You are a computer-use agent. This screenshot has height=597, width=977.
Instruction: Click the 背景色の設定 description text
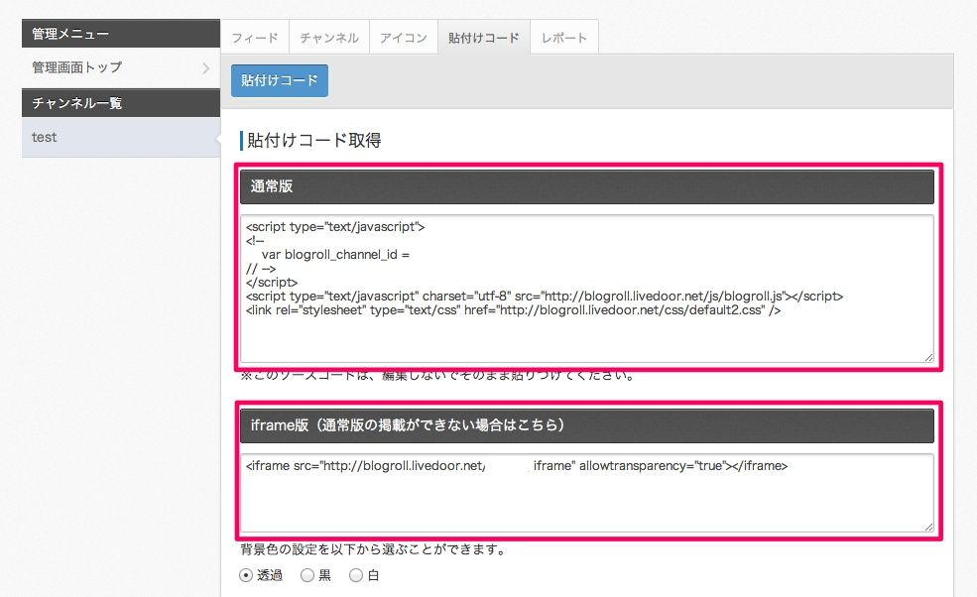[x=373, y=549]
